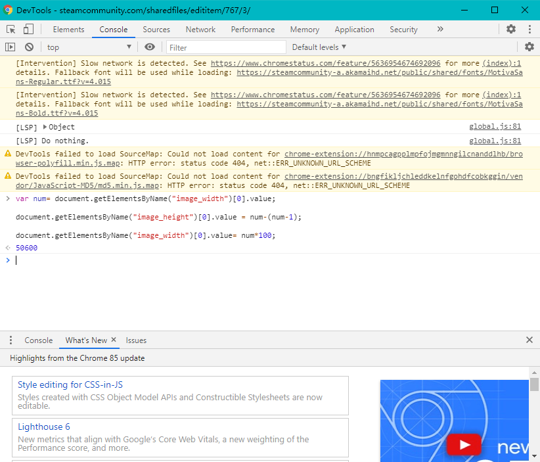
Task: Show more tabs with the chevron icon
Action: click(439, 30)
